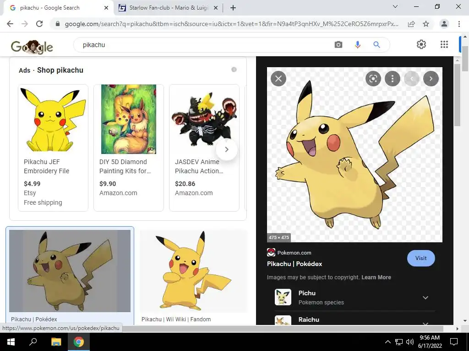Screen dimensions: 469x351
Task: Open Pikachu | Pokédex title link
Action: tap(294, 264)
